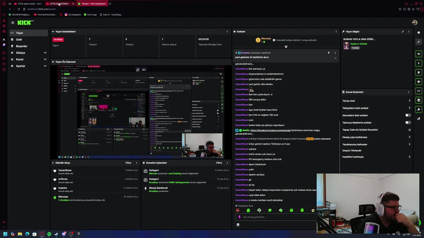This screenshot has width=424, height=238.
Task: Toggle the chat bubble widget icon in the right rail
Action: point(419,82)
